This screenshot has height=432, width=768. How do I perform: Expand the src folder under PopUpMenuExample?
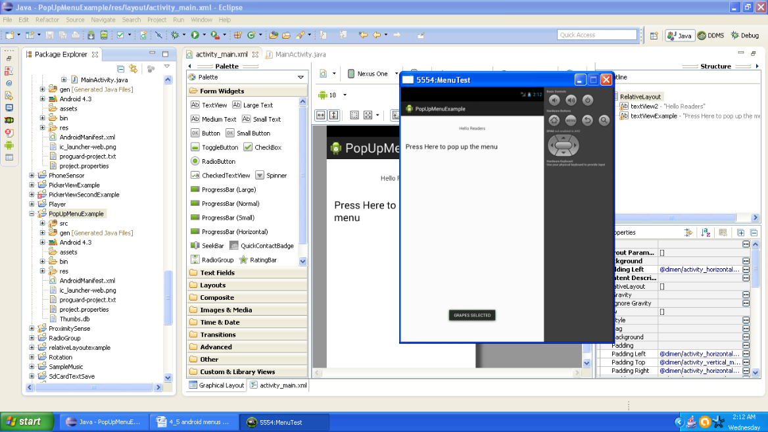click(x=43, y=224)
